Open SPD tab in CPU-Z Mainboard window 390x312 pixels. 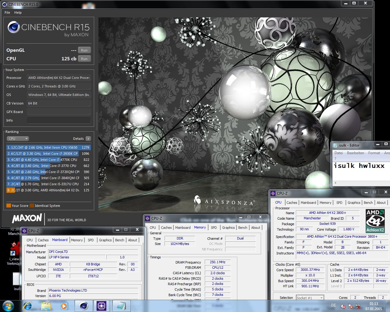[x=91, y=240]
